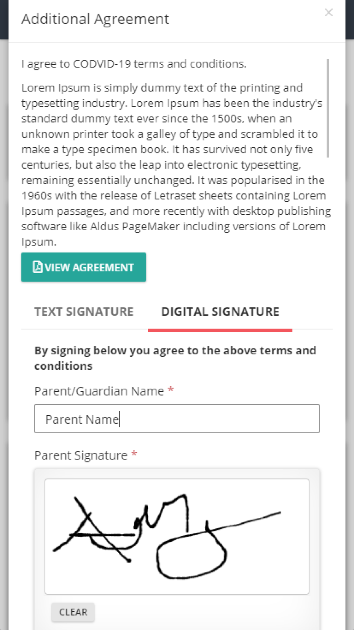The height and width of the screenshot is (630, 354).
Task: Click inside the signature drawing canvas
Action: 177,537
